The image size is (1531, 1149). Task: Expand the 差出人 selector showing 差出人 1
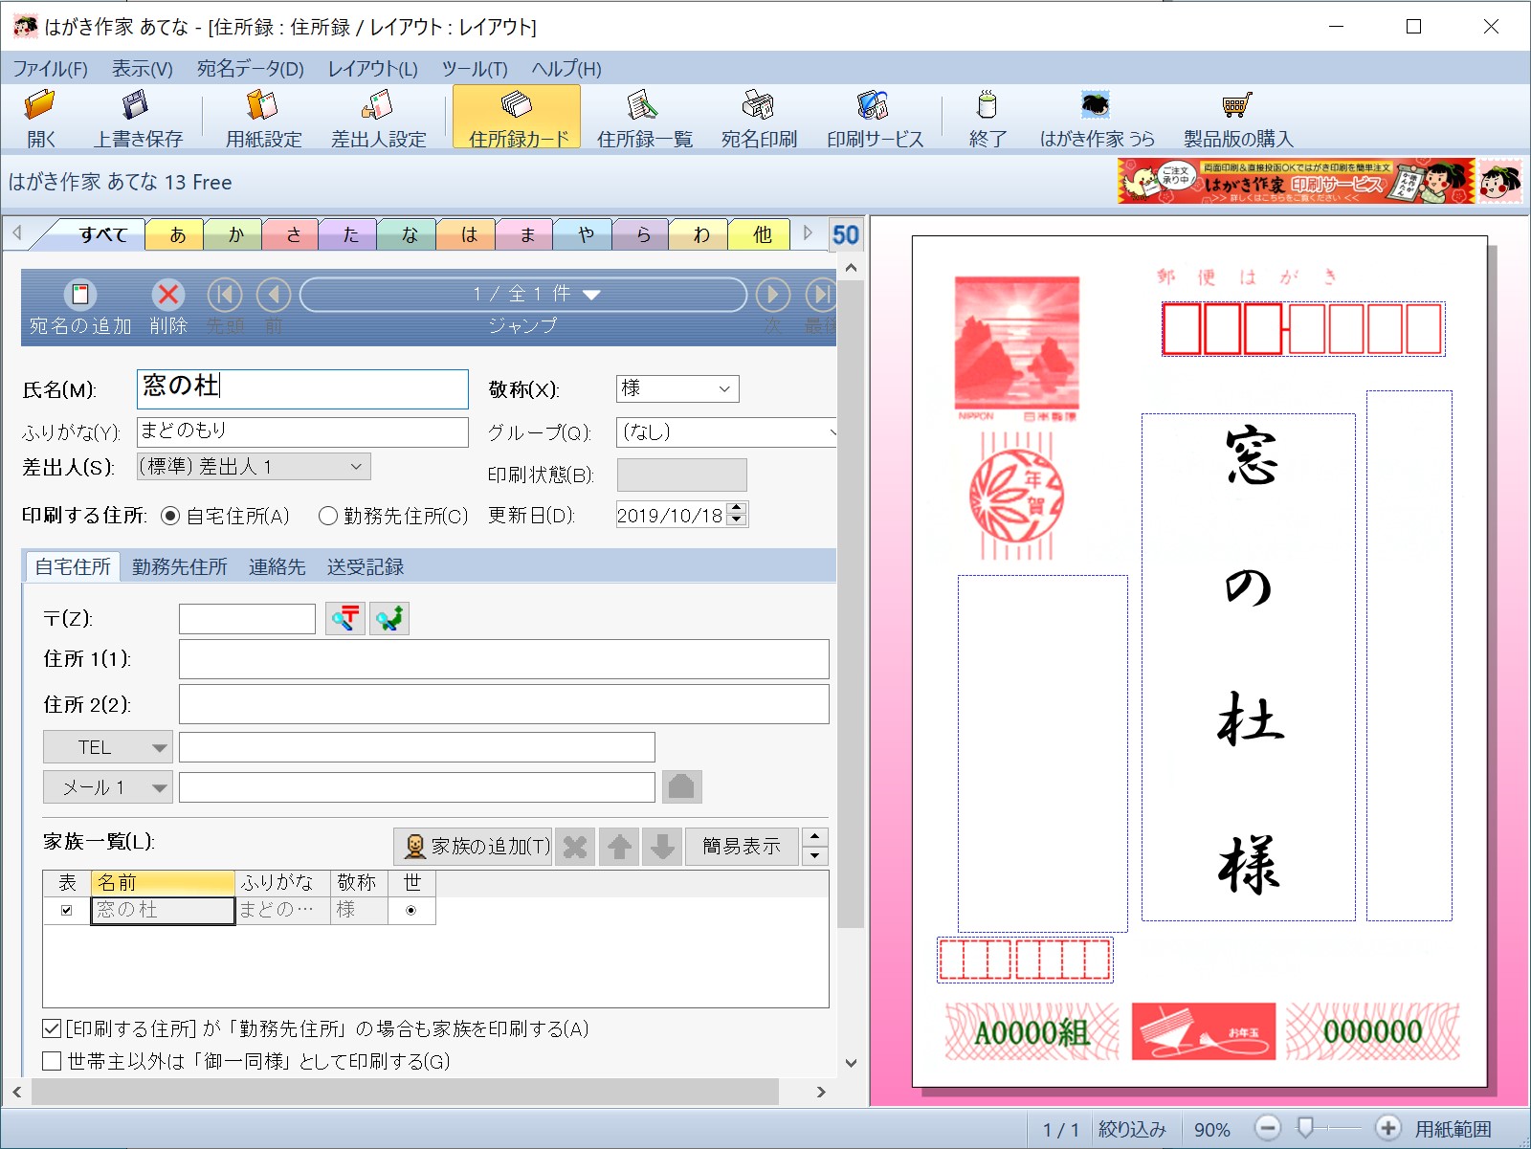[x=355, y=466]
